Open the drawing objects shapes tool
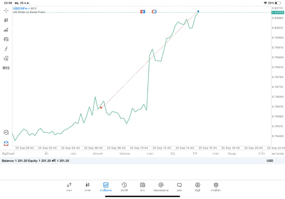This screenshot has width=285, height=199. pyautogui.click(x=6, y=58)
